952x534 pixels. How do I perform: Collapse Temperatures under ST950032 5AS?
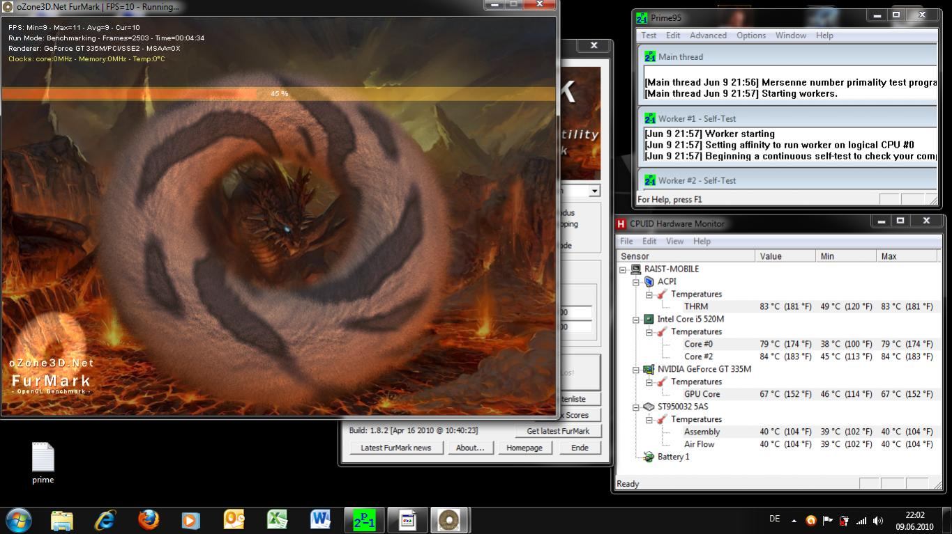coord(649,420)
